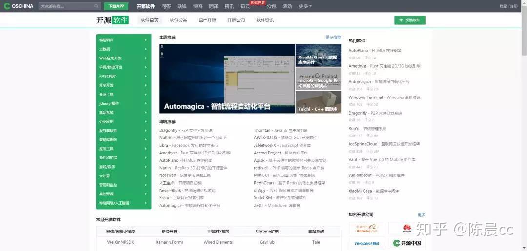Open the AWTK-IOTJS link
The height and width of the screenshot is (251, 527).
tap(285, 137)
